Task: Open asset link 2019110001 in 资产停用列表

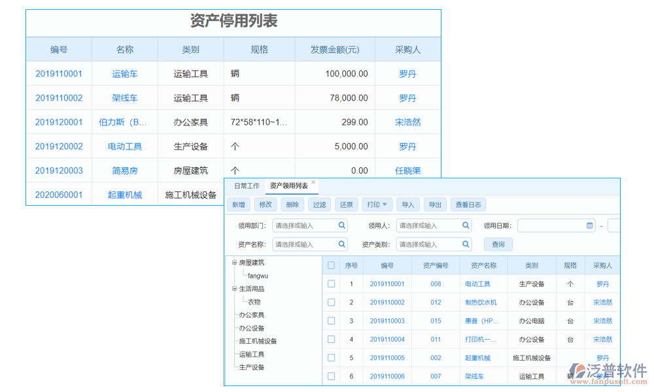Action: click(x=58, y=73)
